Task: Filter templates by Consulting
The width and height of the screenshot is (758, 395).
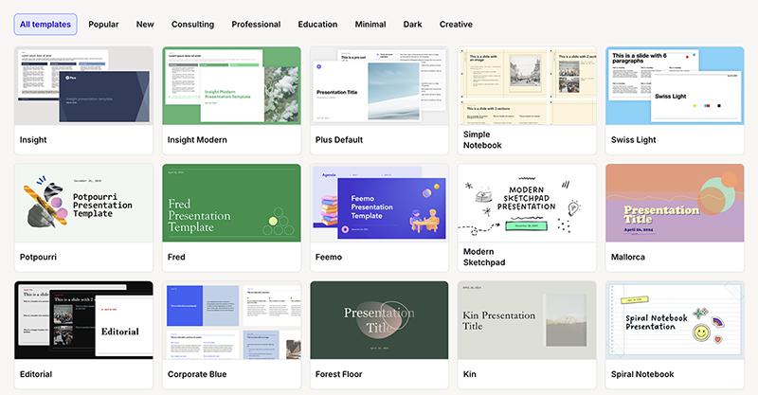Action: coord(192,25)
